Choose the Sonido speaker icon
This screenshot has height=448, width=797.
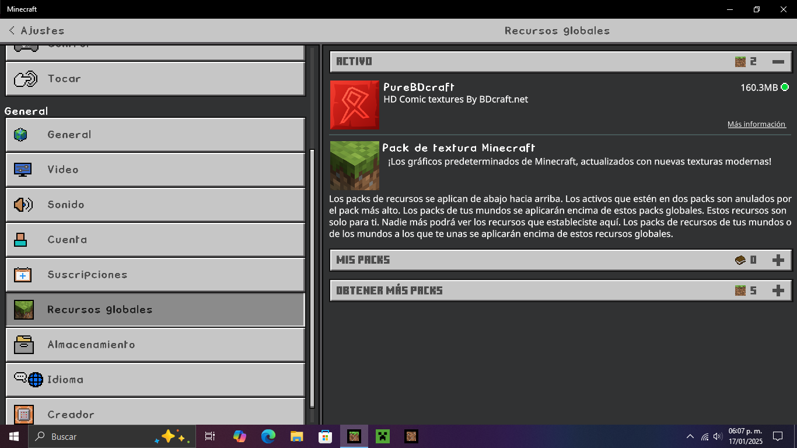[23, 205]
